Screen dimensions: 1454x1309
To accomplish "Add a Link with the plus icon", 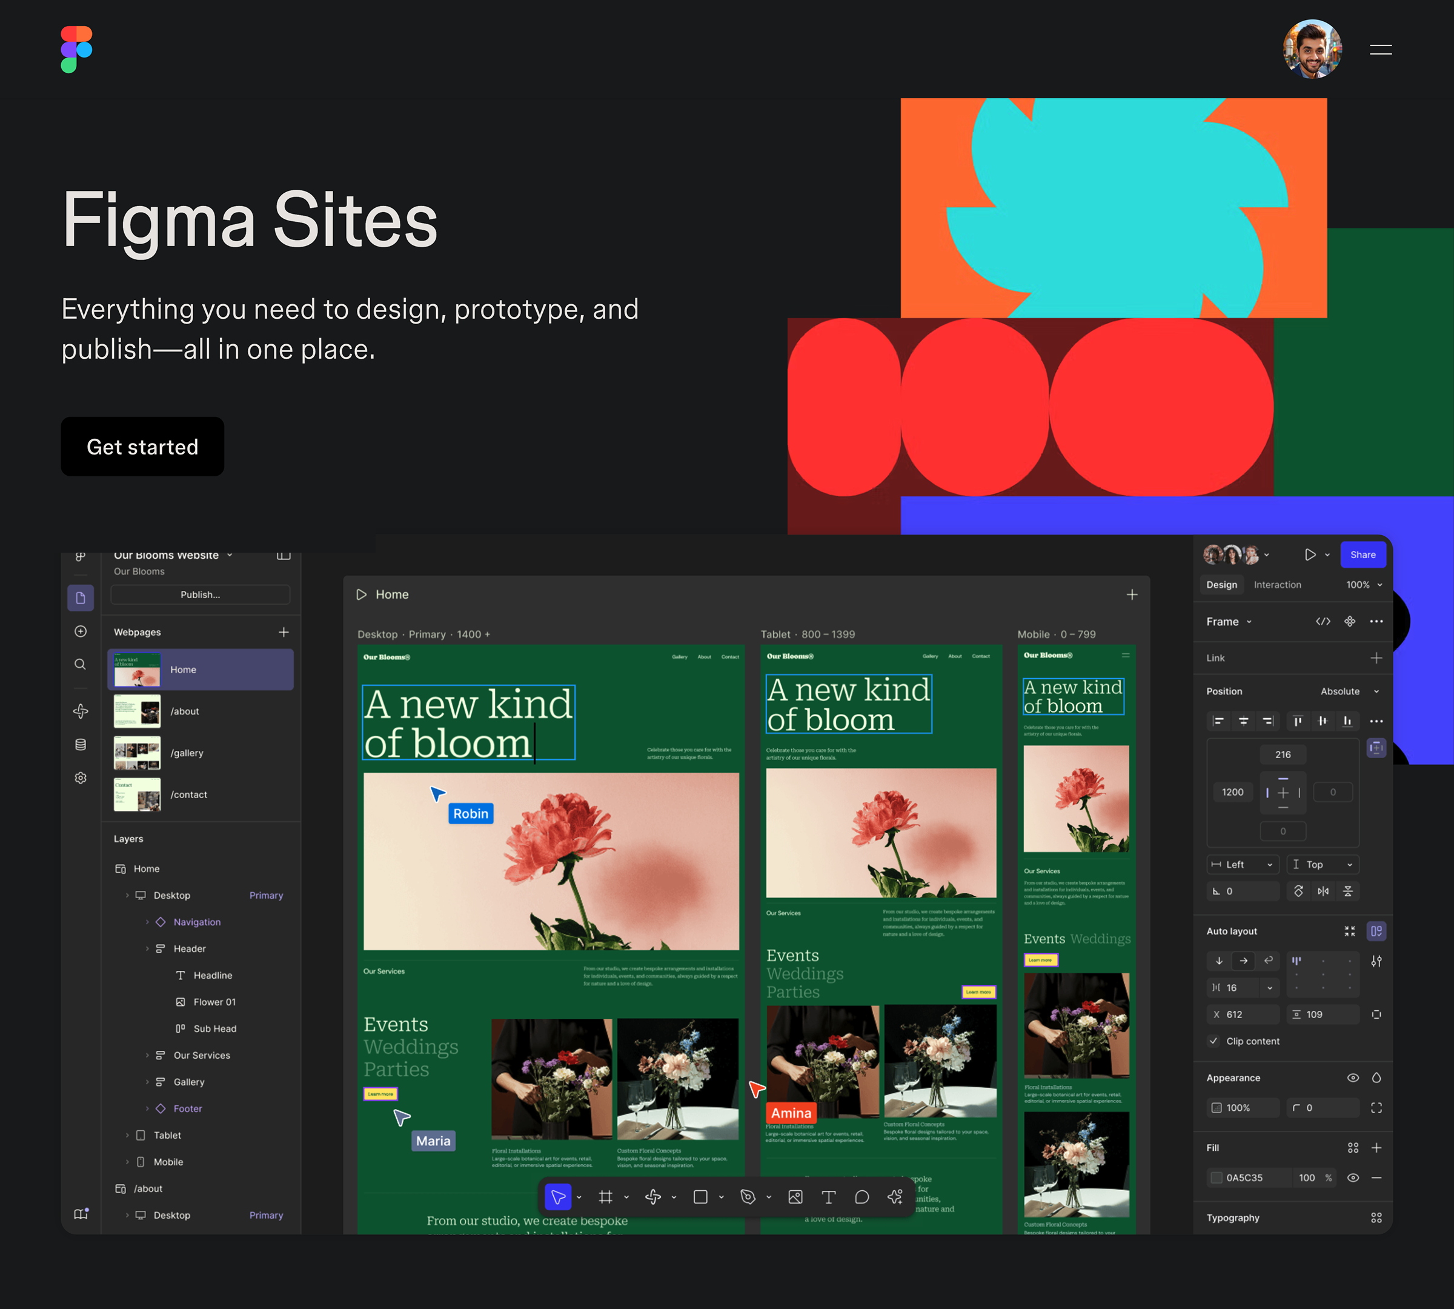I will point(1376,658).
